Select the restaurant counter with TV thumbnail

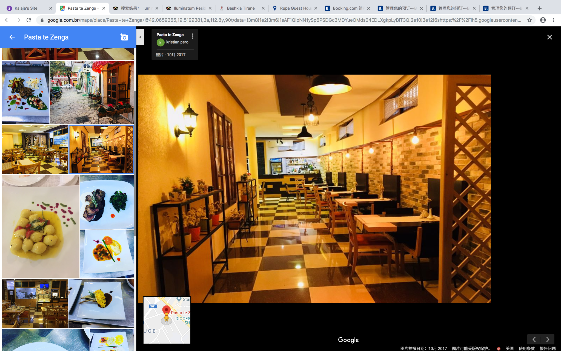35,304
